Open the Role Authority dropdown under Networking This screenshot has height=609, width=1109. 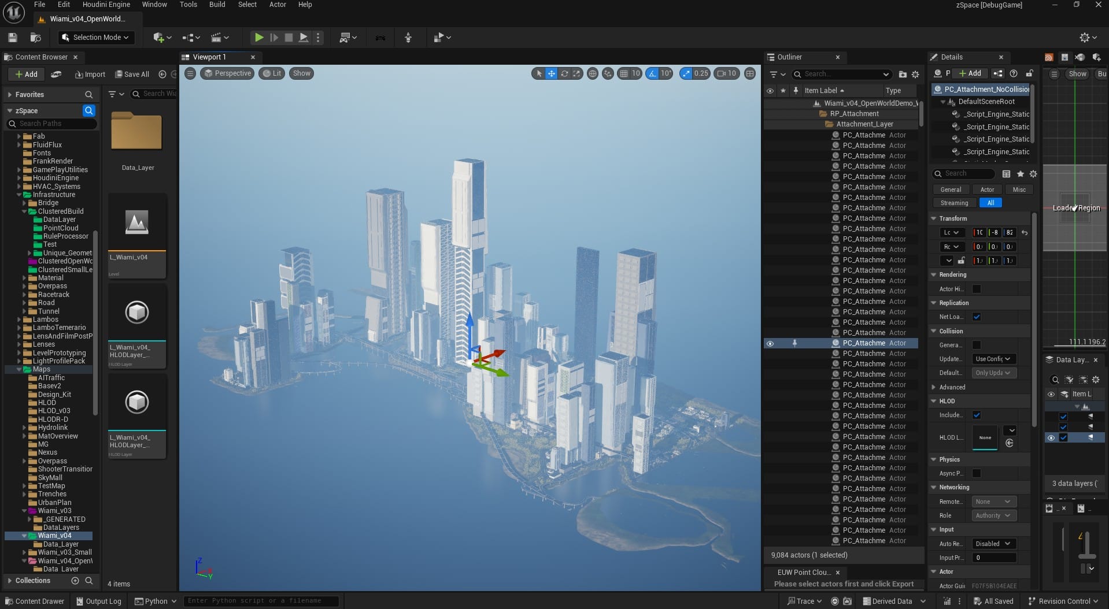pos(992,515)
